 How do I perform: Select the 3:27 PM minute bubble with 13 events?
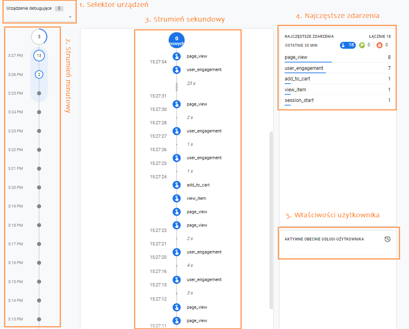pos(39,56)
